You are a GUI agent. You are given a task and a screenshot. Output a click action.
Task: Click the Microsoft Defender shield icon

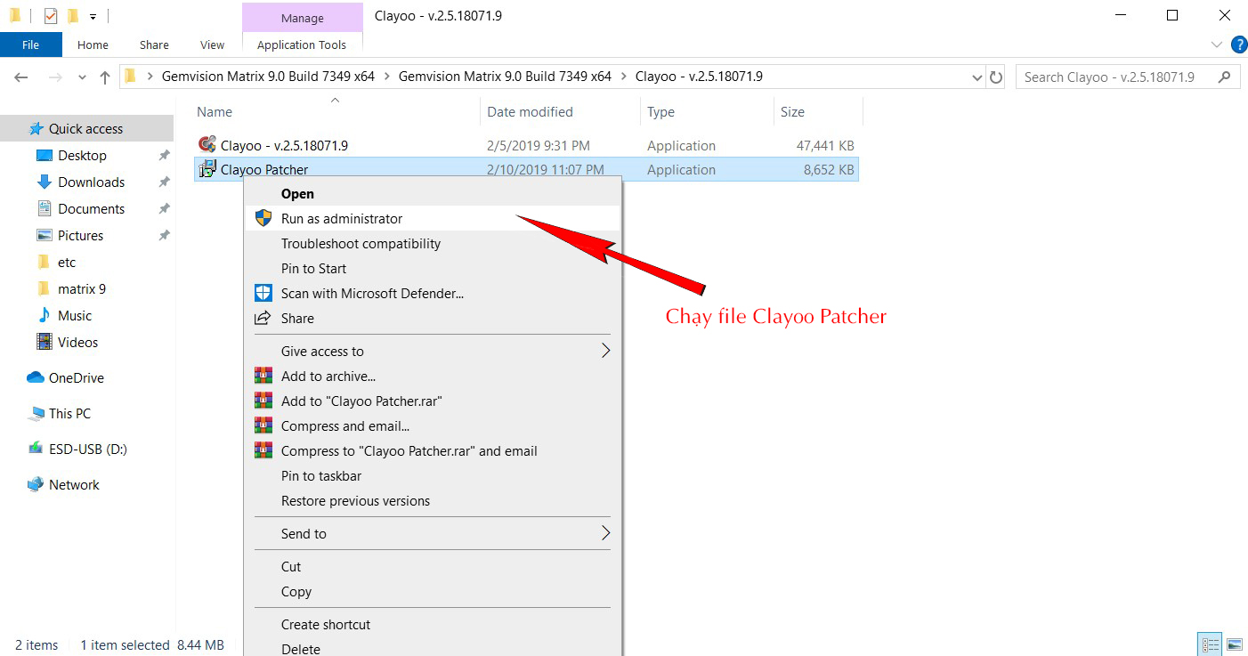click(263, 293)
